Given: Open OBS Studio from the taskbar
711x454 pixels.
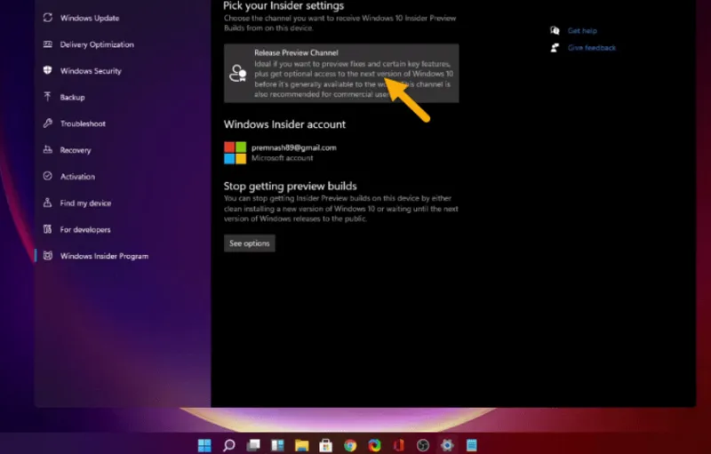Looking at the screenshot, I should click(423, 445).
